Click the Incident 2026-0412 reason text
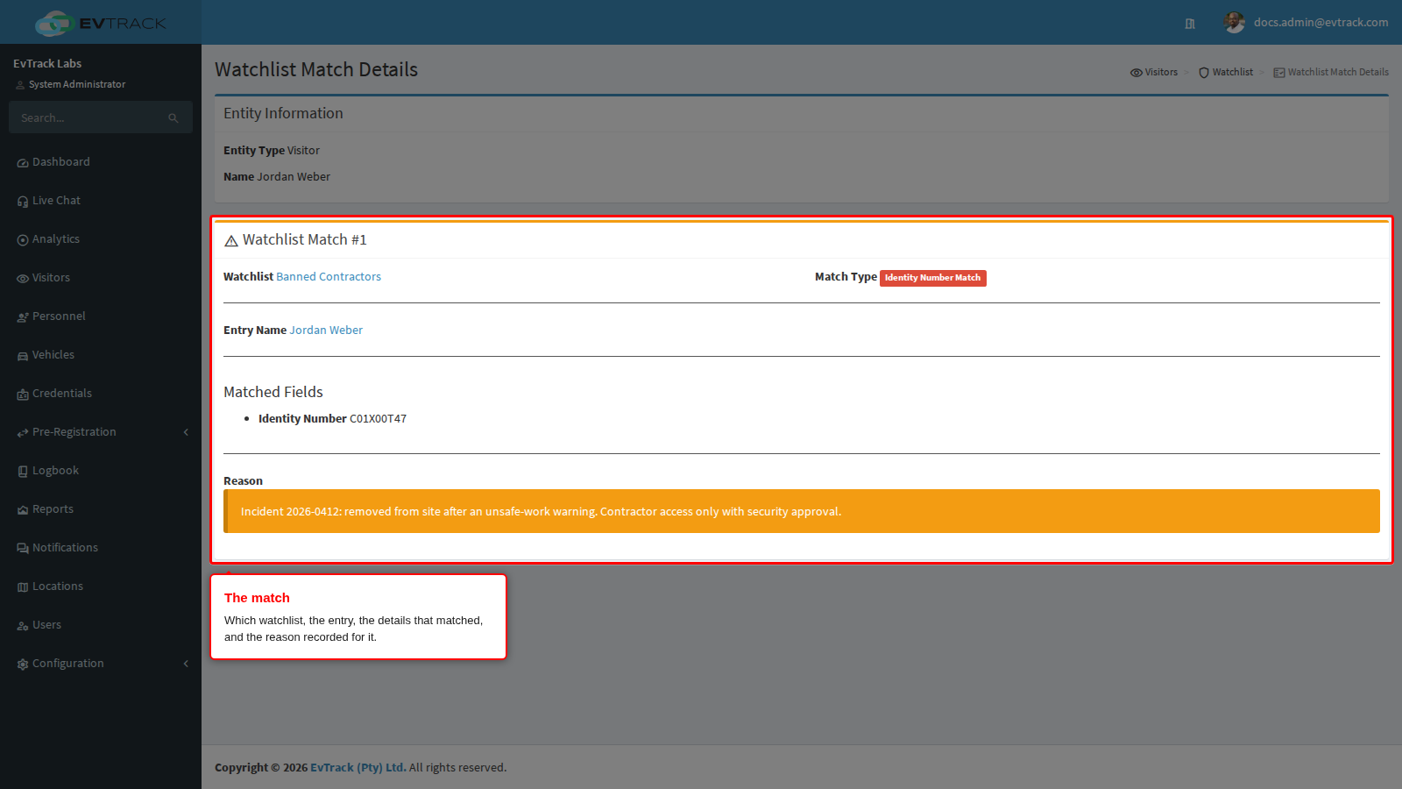Screen dimensions: 1402x789 pos(541,512)
